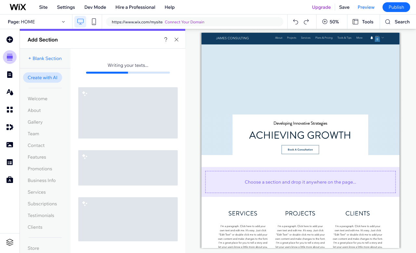The width and height of the screenshot is (416, 253).
Task: Open Hire a Professional menu
Action: coord(135,7)
